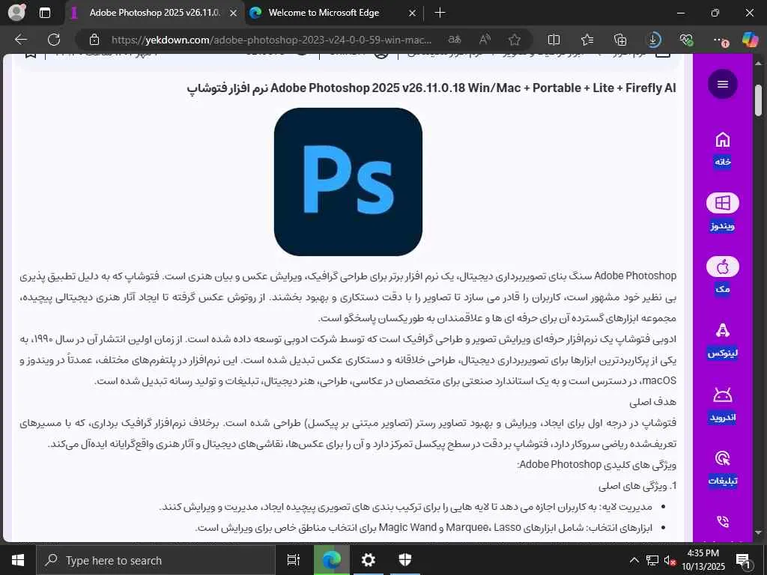The width and height of the screenshot is (767, 575).
Task: Switch to Welcome to Microsoft Edge tab
Action: (333, 13)
